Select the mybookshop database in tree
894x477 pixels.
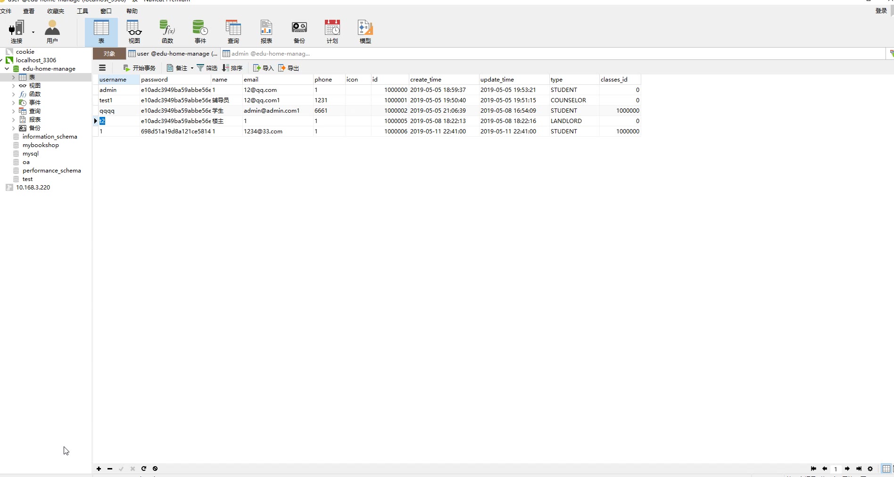click(x=41, y=145)
